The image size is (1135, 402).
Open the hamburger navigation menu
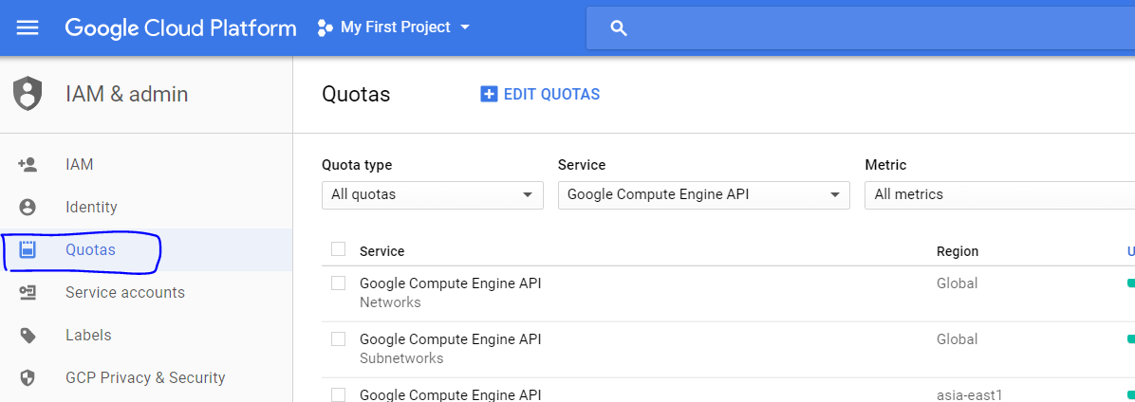28,27
